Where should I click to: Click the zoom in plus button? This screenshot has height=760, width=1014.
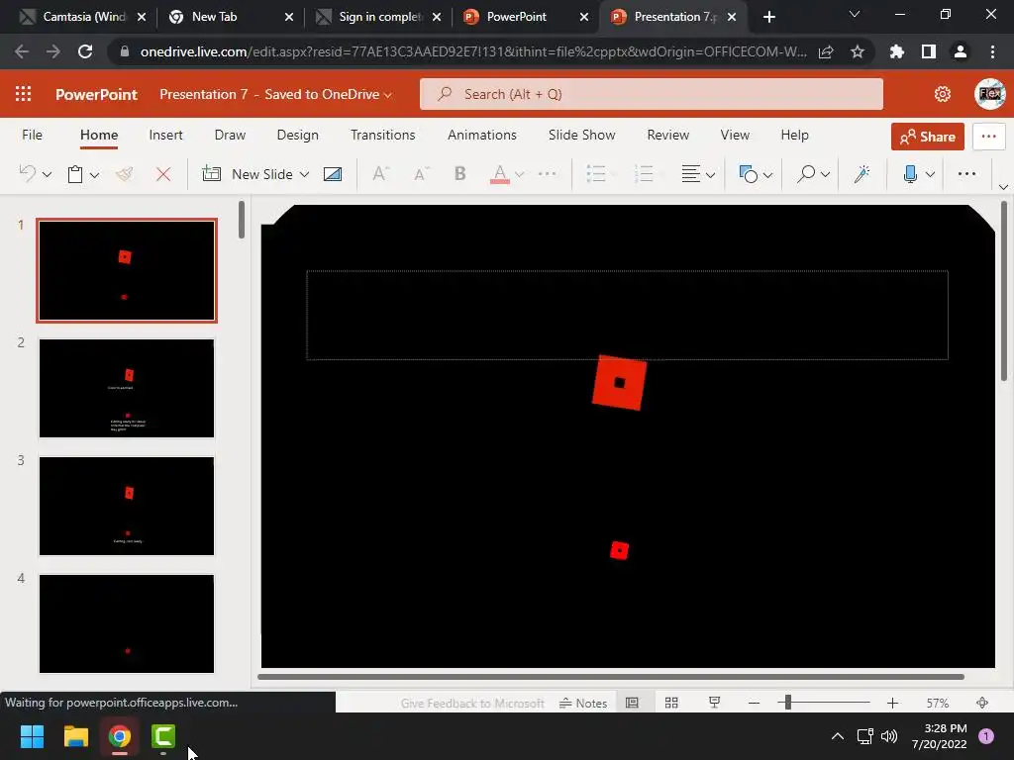[892, 704]
